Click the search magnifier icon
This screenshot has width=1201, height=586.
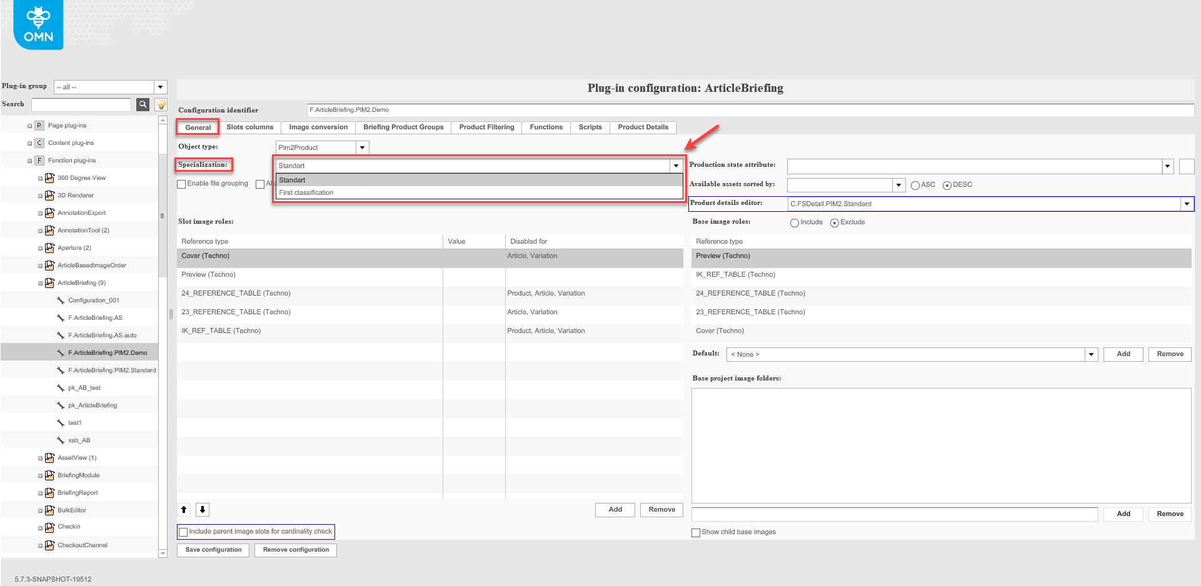(143, 104)
